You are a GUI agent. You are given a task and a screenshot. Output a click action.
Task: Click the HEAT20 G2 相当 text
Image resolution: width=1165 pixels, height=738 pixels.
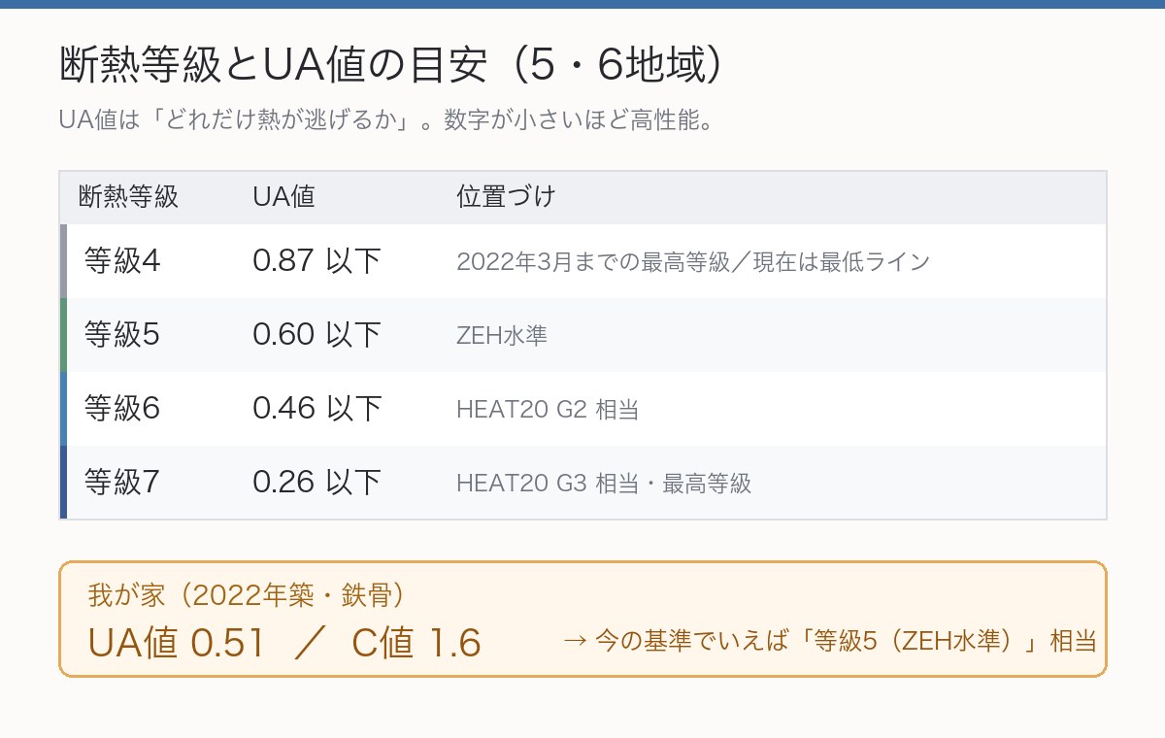548,410
